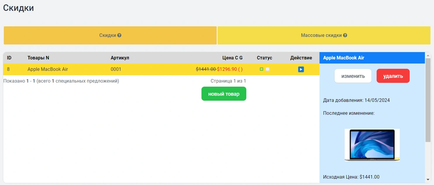Click the blue action arrow icon
Image resolution: width=434 pixels, height=185 pixels.
[x=301, y=69]
